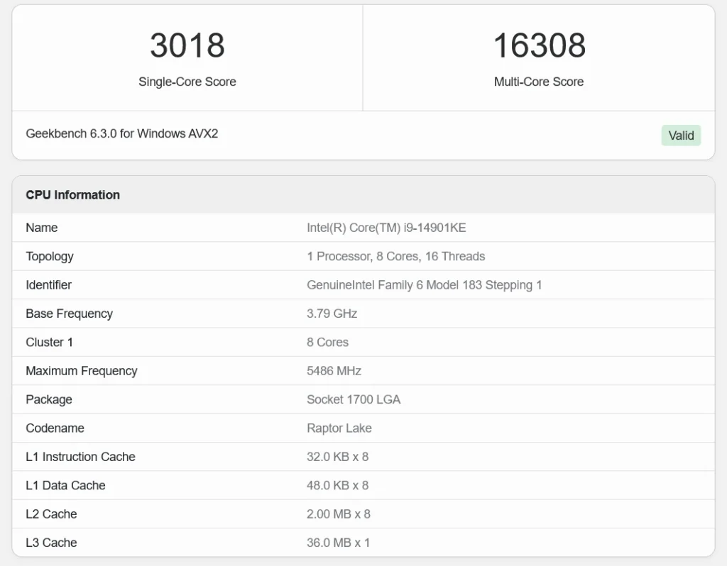This screenshot has height=566, width=727.
Task: Click the 48.0 KB x 8 value
Action: pos(337,485)
